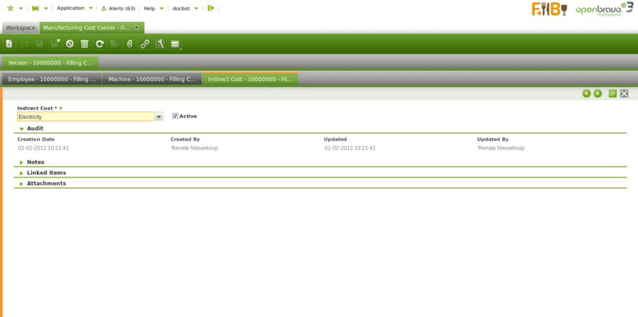Expand the Linked Items section
The image size is (638, 317).
pyautogui.click(x=22, y=173)
